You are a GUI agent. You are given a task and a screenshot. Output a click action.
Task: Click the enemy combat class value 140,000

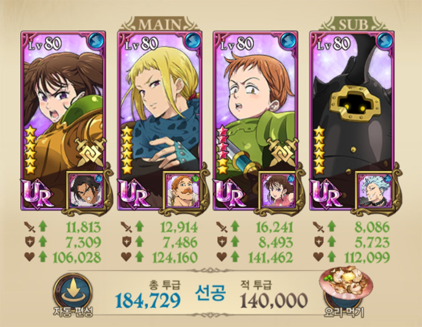pos(274,301)
